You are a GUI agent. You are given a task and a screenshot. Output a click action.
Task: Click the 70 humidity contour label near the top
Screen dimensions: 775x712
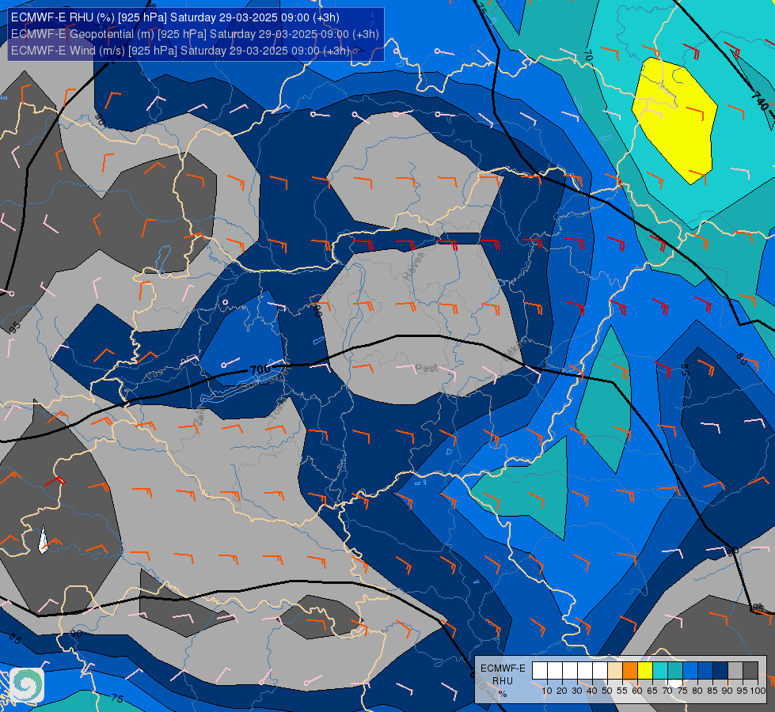[587, 55]
